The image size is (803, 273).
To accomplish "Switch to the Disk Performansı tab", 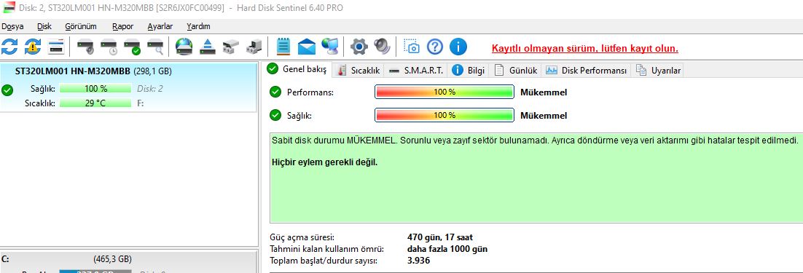I will 587,71.
